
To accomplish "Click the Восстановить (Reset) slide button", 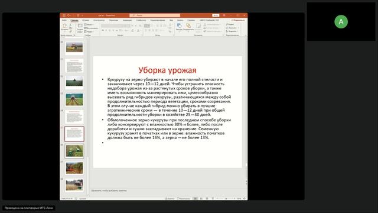I will [91, 28].
